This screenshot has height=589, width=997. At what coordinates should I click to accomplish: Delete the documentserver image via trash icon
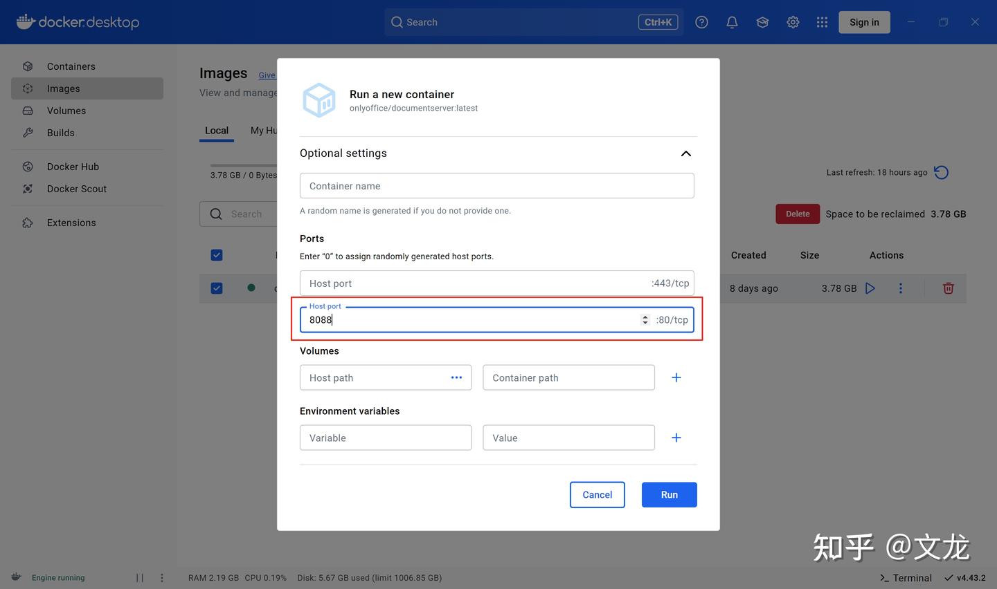pos(948,288)
